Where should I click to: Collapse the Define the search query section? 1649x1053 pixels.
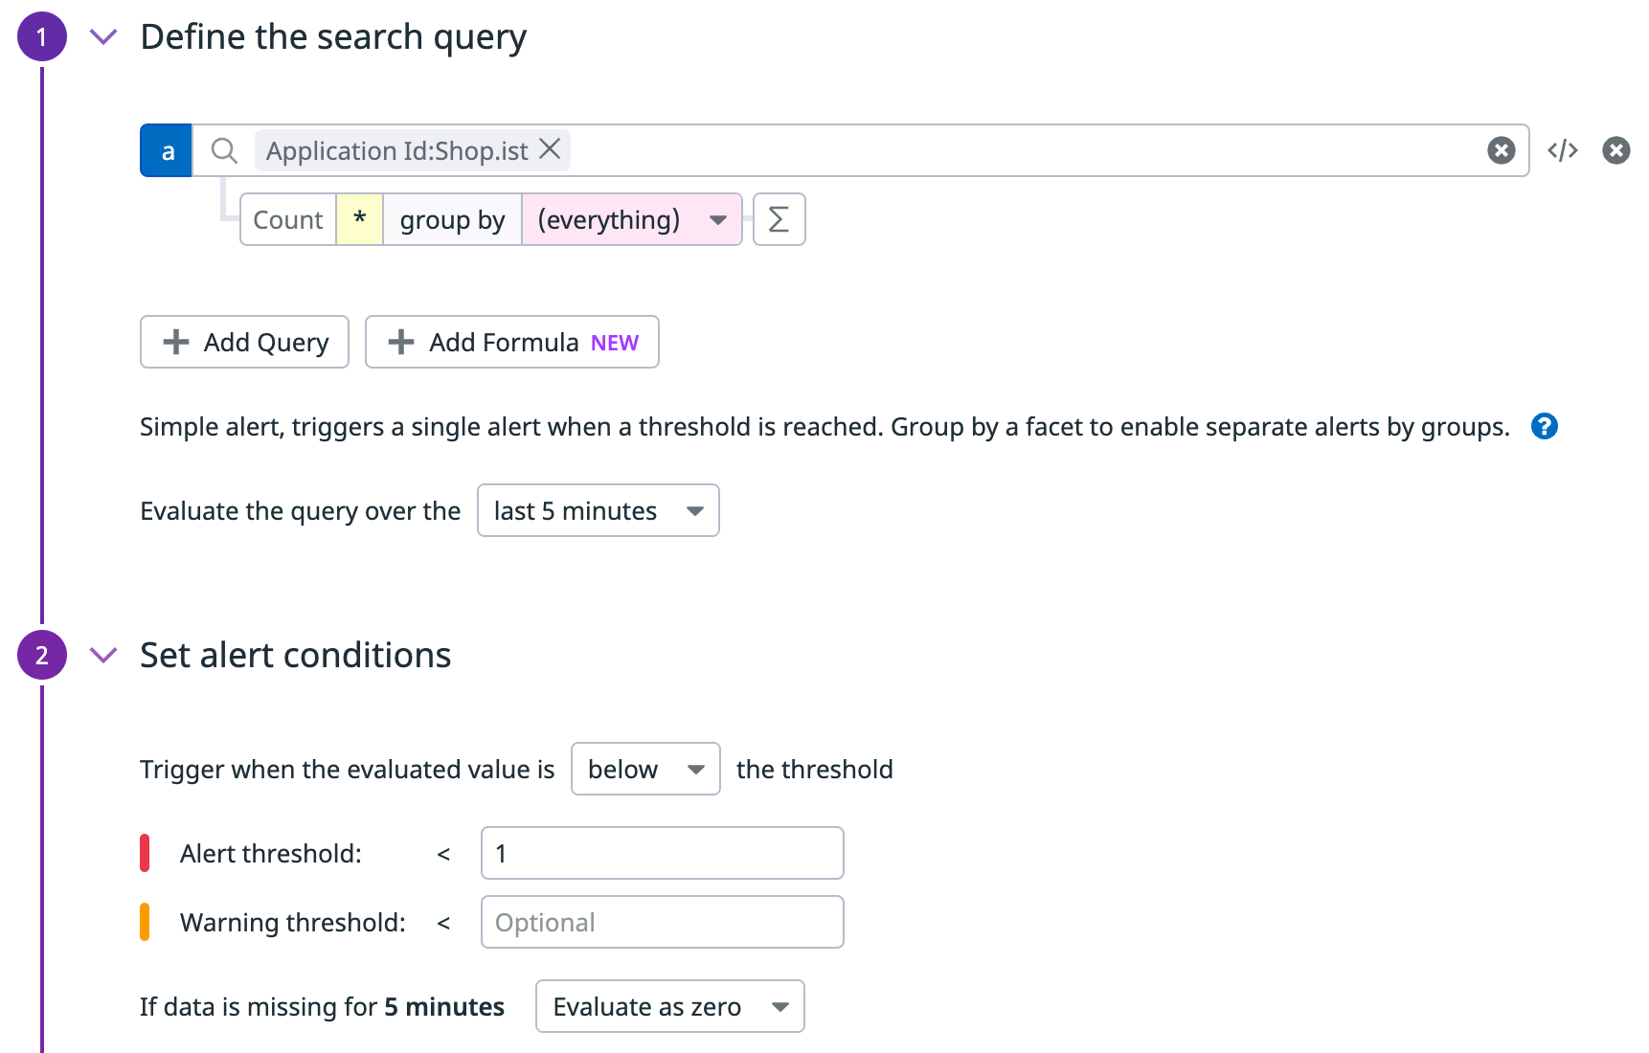pos(103,37)
